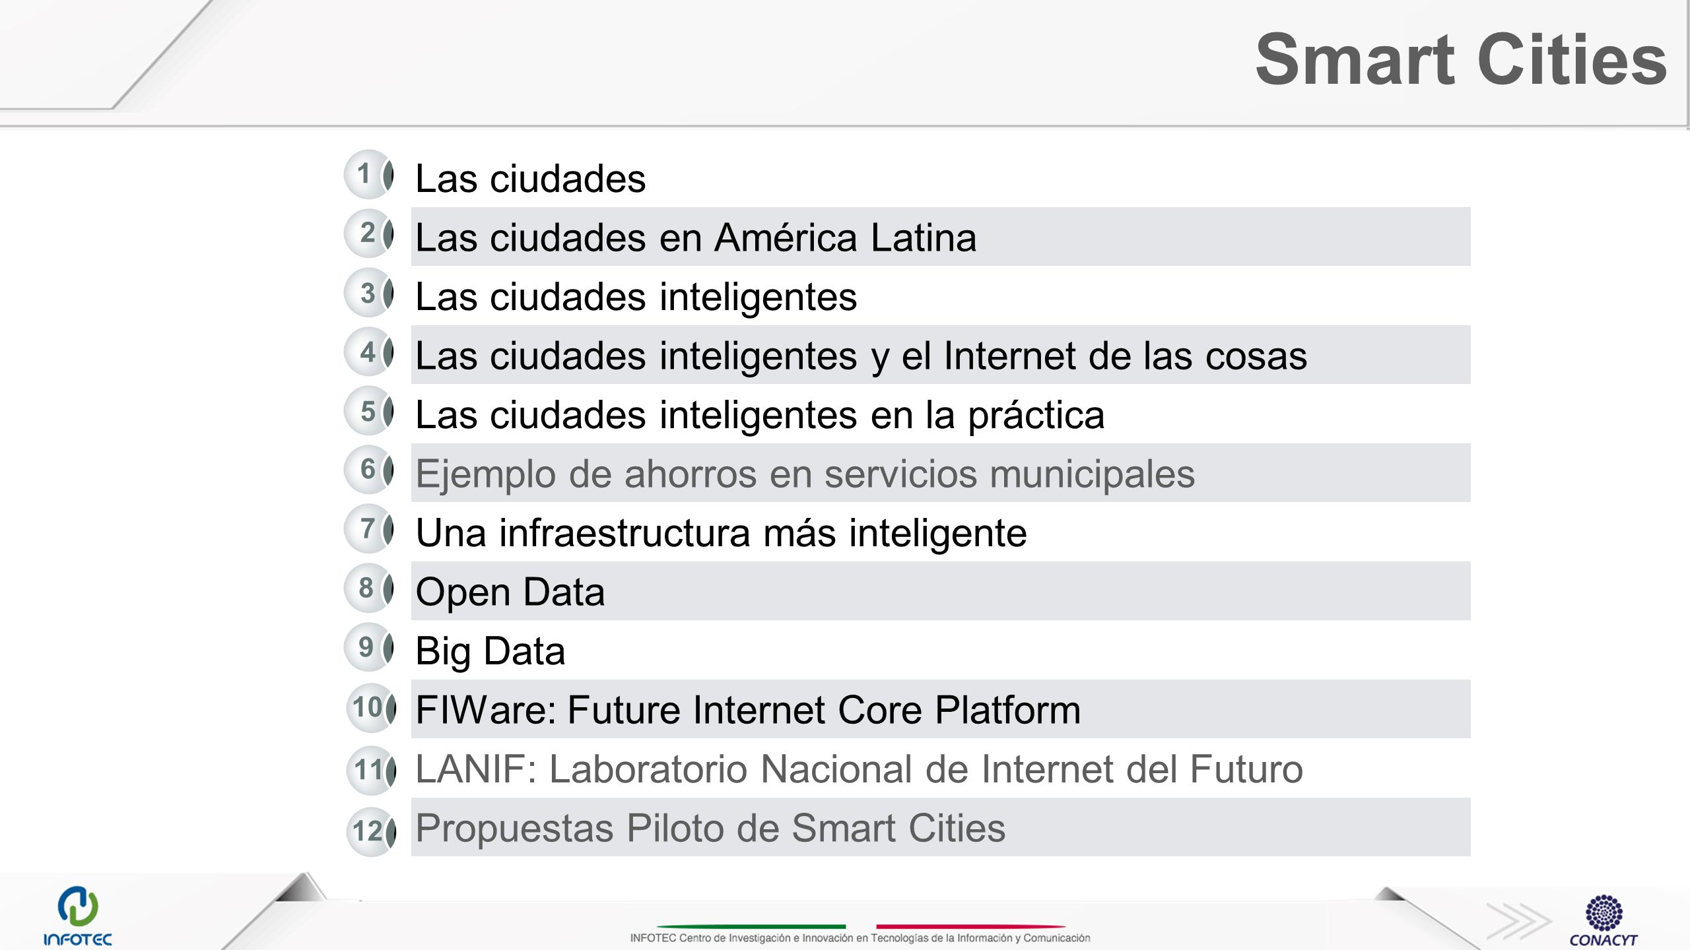This screenshot has width=1690, height=950.
Task: Open 'Las ciudades en América Latina' item
Action: pyautogui.click(x=941, y=237)
